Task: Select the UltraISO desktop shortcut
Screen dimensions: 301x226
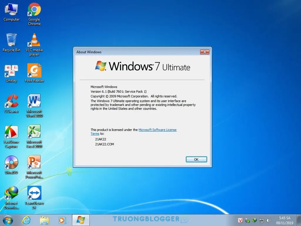Action: (11, 165)
